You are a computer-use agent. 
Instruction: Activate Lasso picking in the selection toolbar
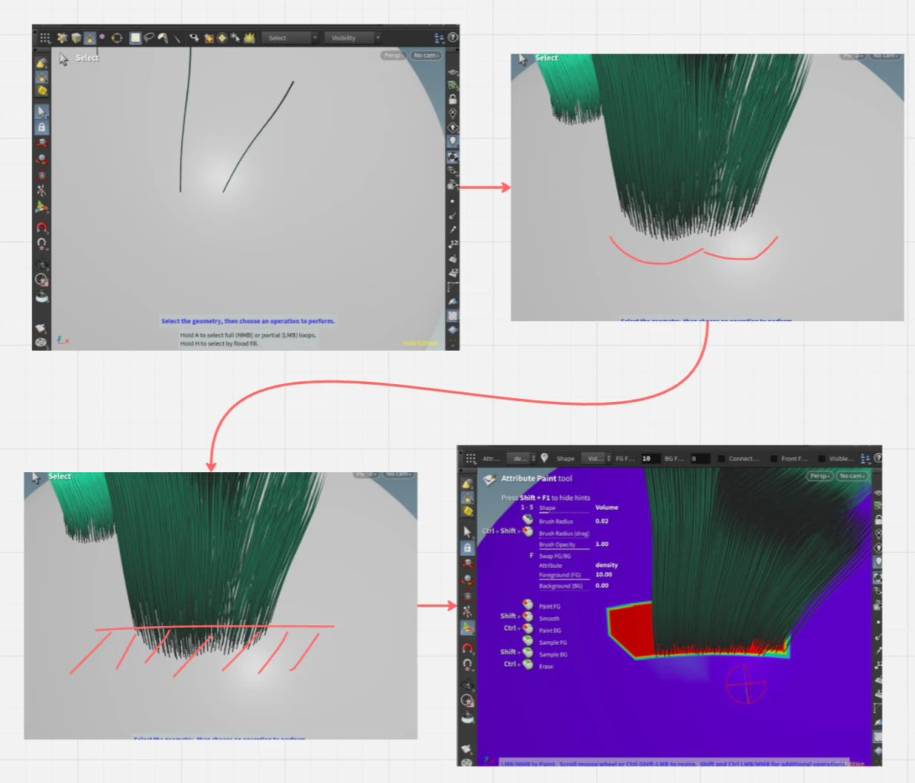coord(149,38)
